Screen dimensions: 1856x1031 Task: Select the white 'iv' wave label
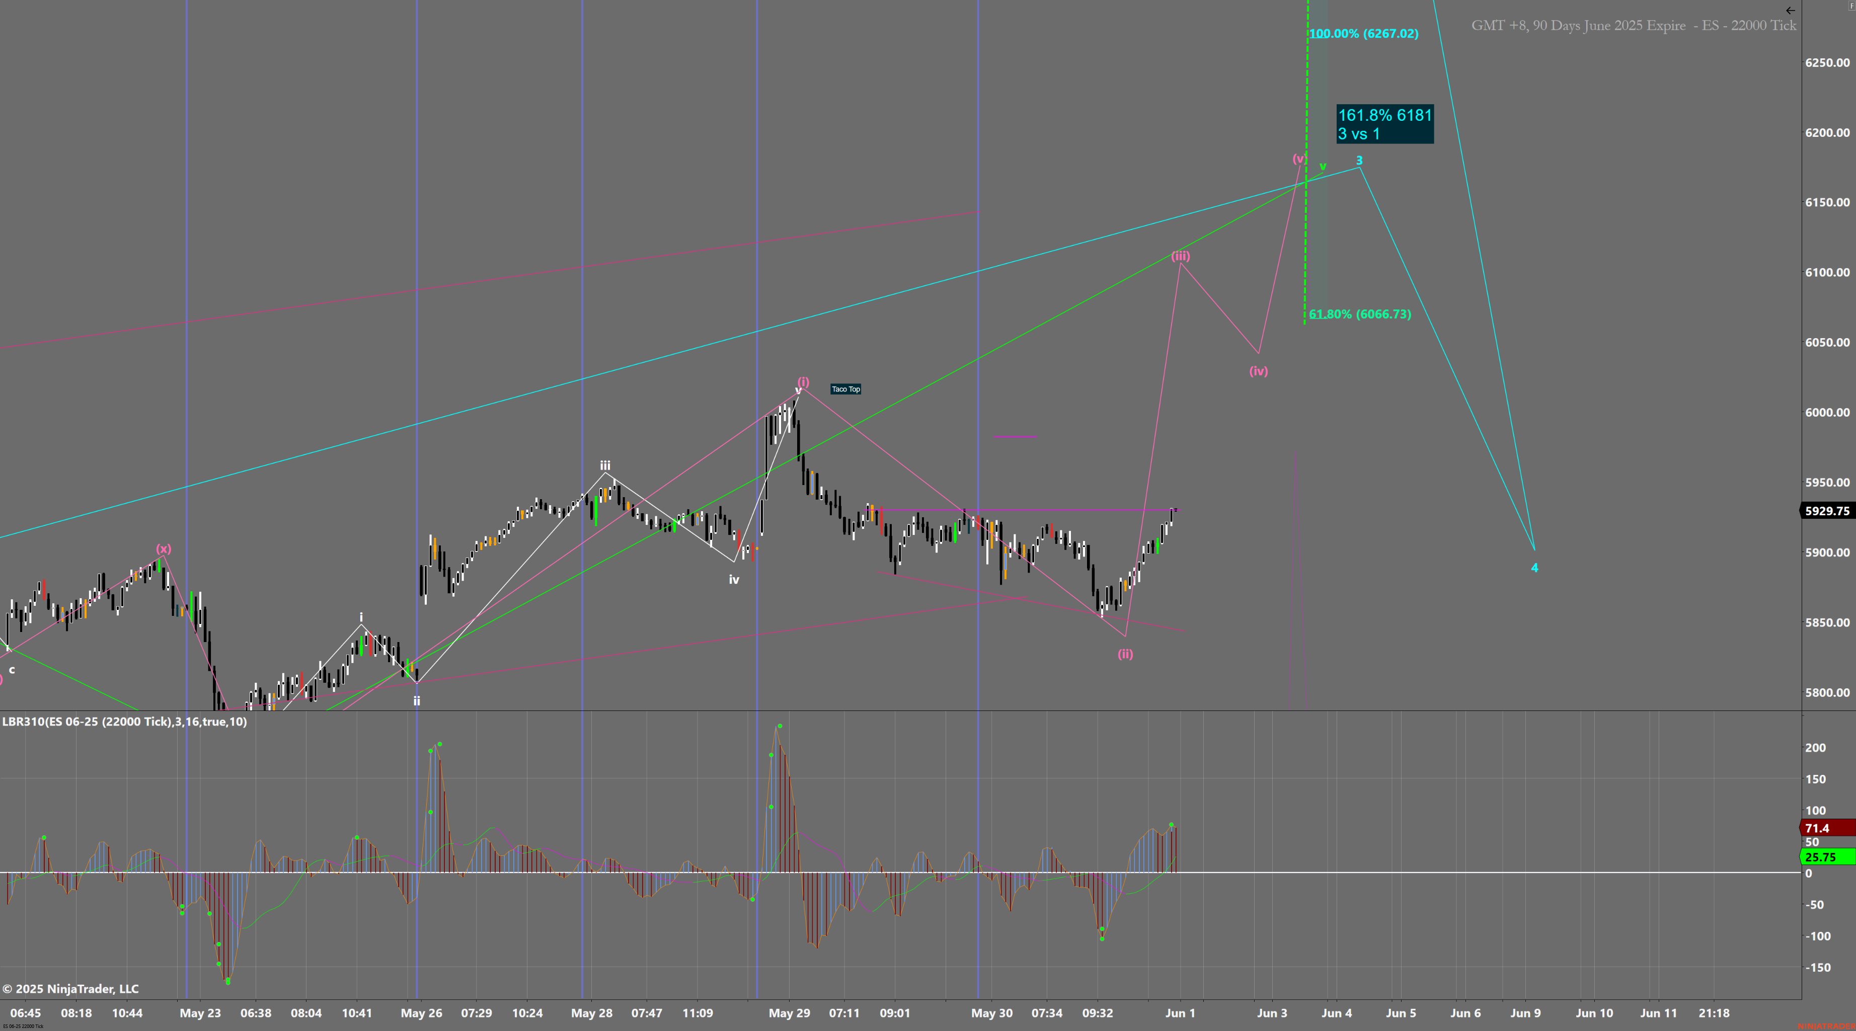[733, 579]
